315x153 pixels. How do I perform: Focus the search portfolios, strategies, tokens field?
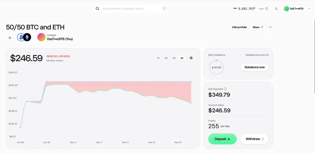coord(130,9)
